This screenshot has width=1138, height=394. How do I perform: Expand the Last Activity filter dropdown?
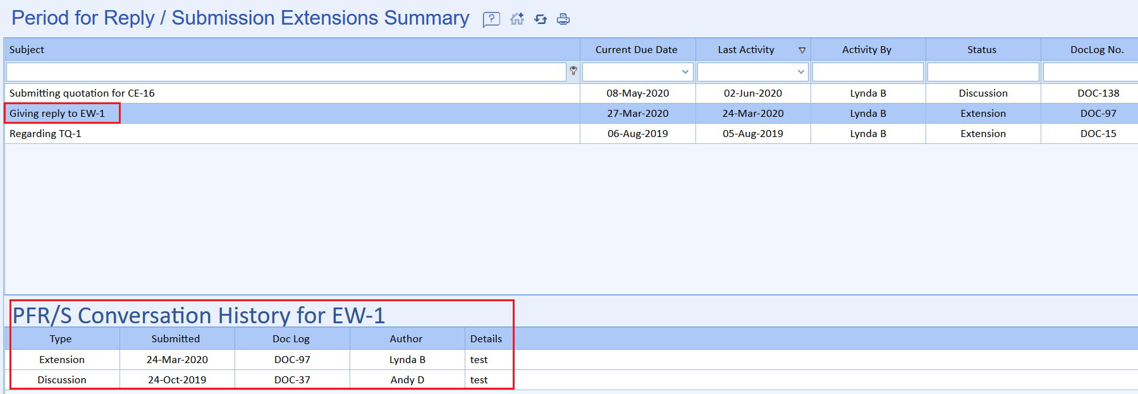pos(800,72)
